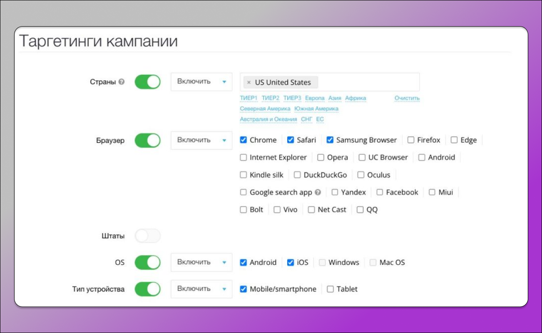542x333 pixels.
Task: Toggle the Тип устройства switch
Action: point(147,289)
